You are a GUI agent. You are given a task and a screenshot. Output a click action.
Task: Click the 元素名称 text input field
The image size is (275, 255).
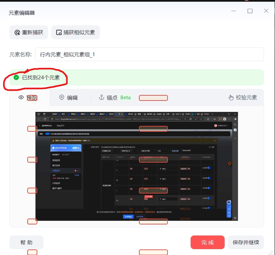coord(149,54)
